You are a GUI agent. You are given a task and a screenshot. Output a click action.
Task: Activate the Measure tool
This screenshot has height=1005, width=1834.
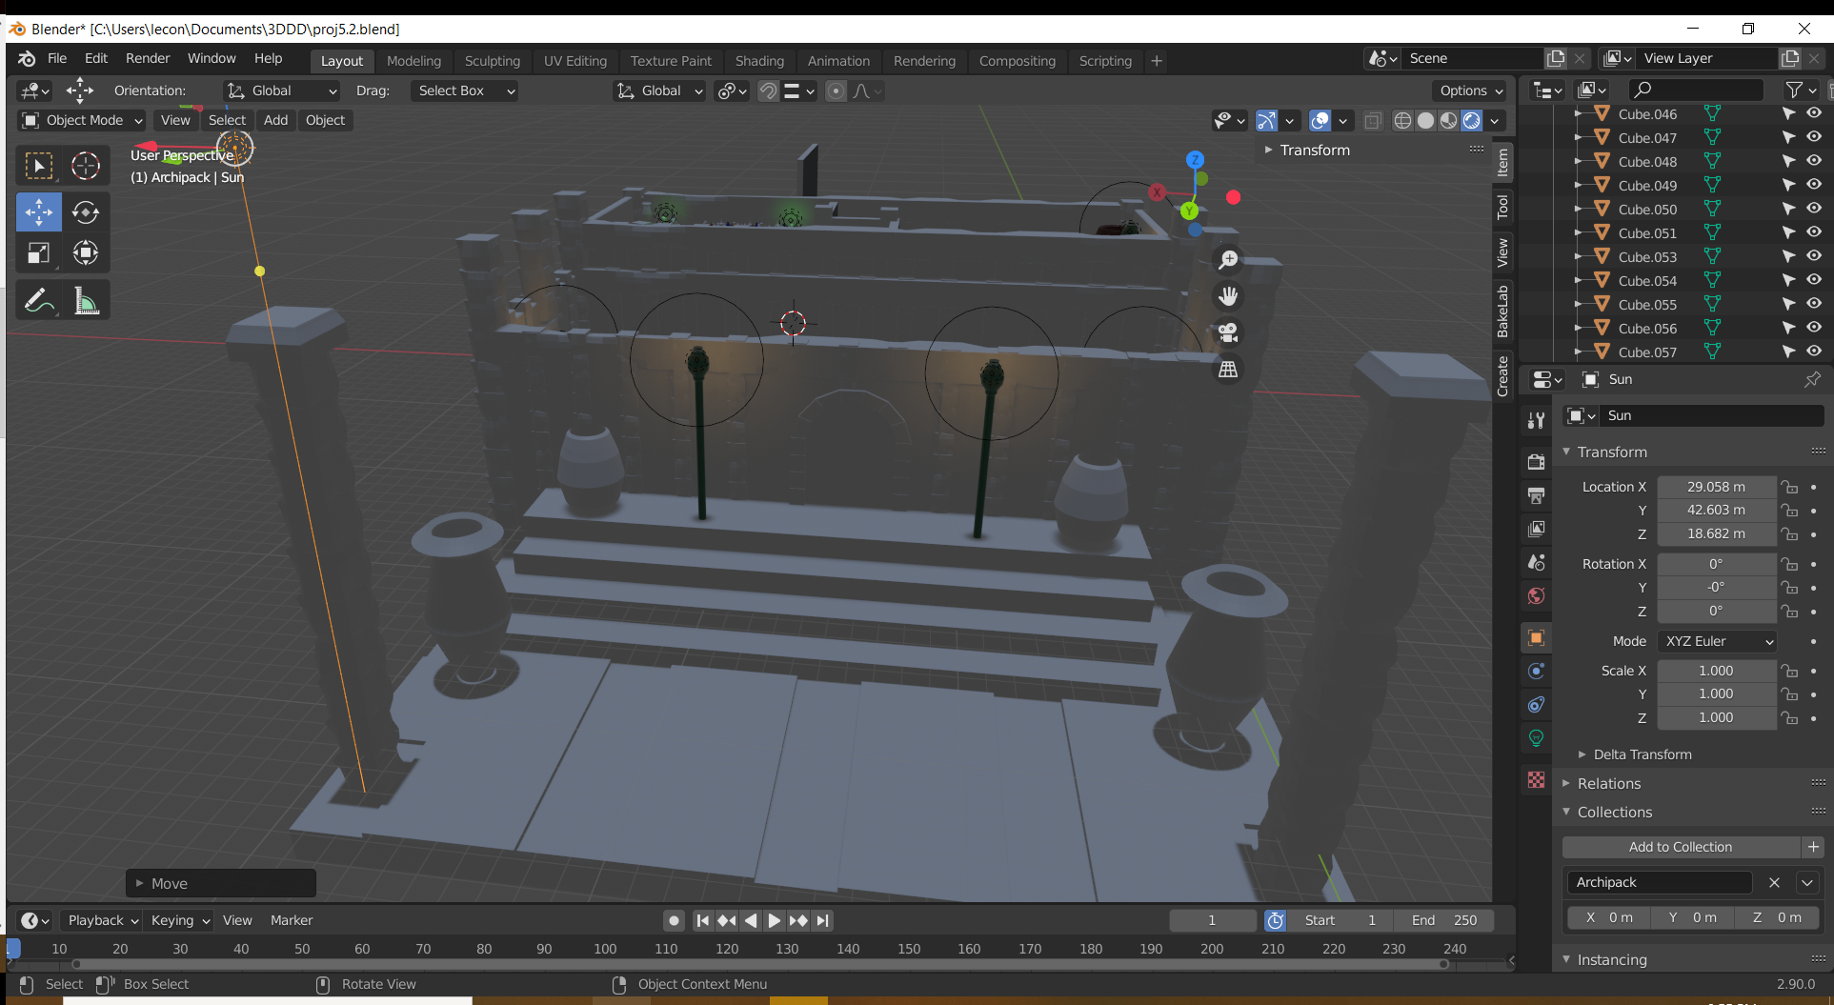[86, 298]
